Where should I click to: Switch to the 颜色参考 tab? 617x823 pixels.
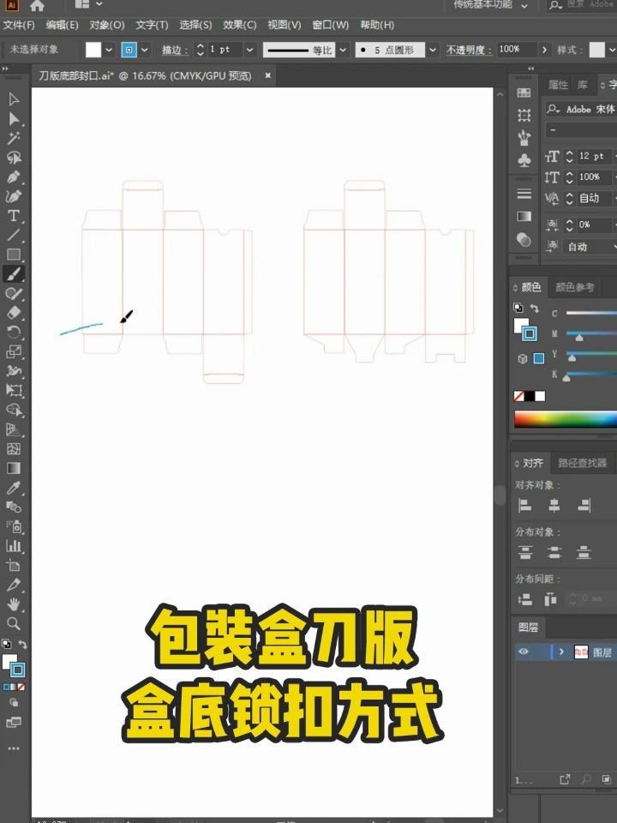tap(574, 287)
